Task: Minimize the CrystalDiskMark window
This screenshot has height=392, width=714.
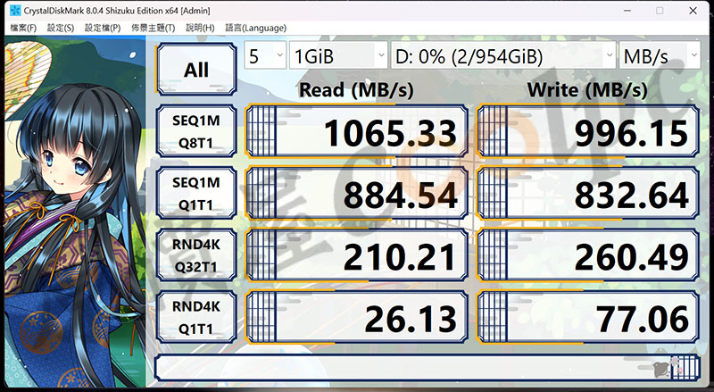Action: click(627, 11)
